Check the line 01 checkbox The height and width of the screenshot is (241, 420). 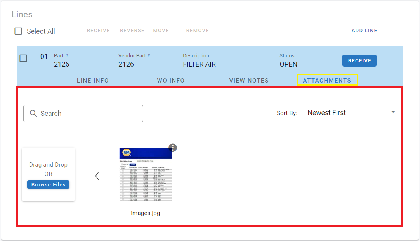click(23, 58)
